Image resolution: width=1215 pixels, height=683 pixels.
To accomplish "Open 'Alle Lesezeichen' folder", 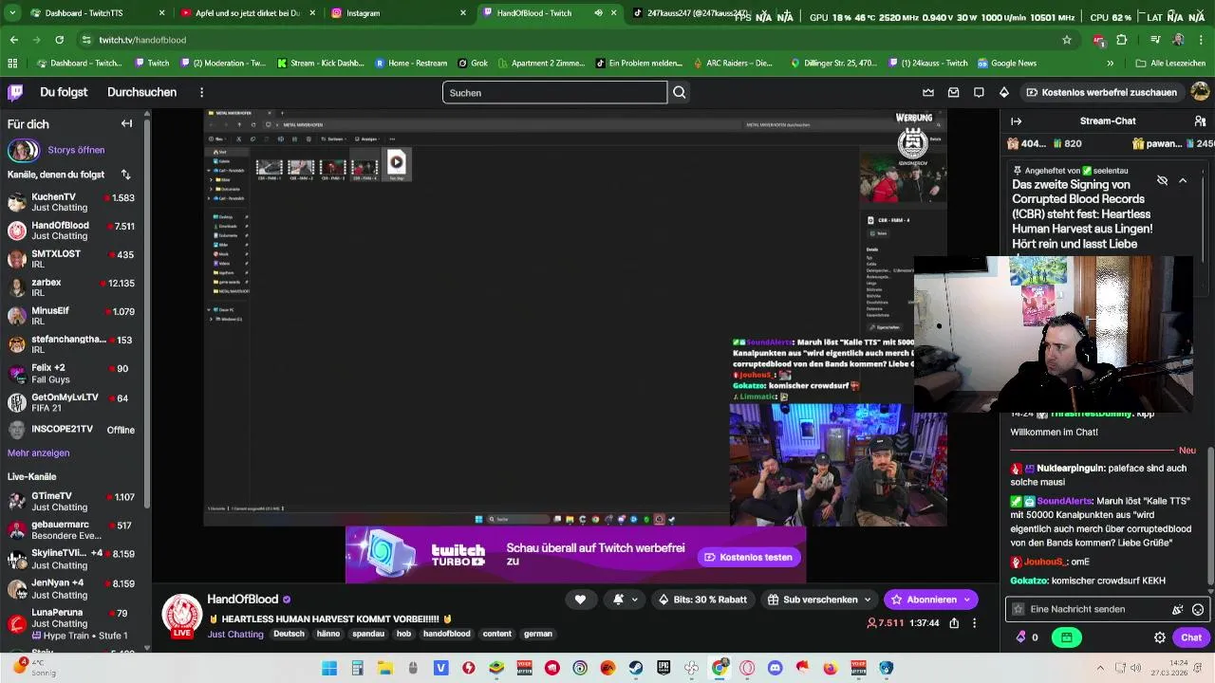I will click(1171, 64).
